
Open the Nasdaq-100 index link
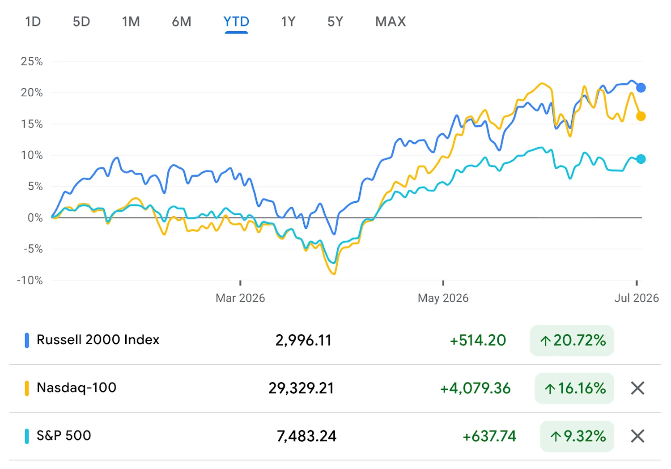pyautogui.click(x=76, y=388)
